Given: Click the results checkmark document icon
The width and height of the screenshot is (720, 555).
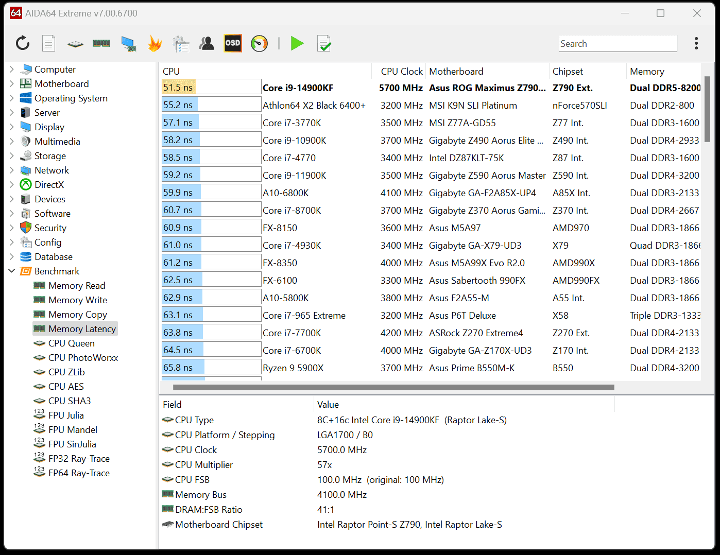Looking at the screenshot, I should click(x=324, y=44).
